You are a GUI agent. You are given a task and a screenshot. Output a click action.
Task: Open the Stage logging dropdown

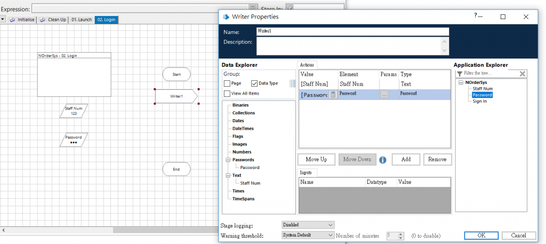tap(308, 225)
